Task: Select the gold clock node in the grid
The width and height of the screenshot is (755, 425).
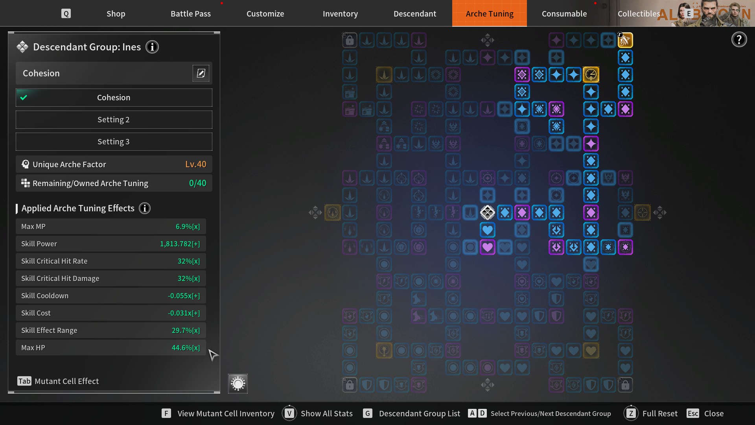Action: click(591, 74)
